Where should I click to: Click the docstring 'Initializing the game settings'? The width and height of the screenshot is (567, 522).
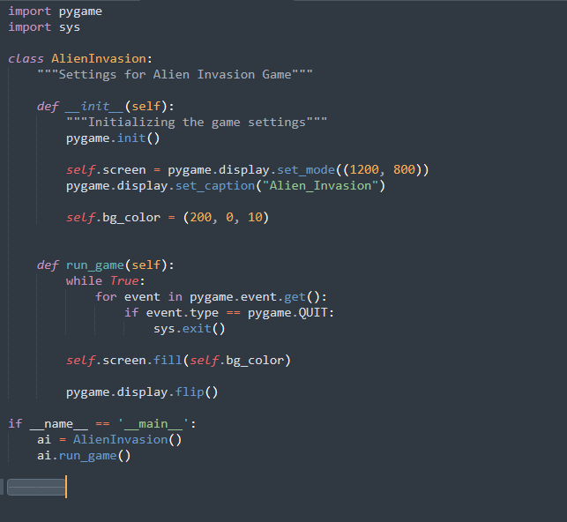197,123
